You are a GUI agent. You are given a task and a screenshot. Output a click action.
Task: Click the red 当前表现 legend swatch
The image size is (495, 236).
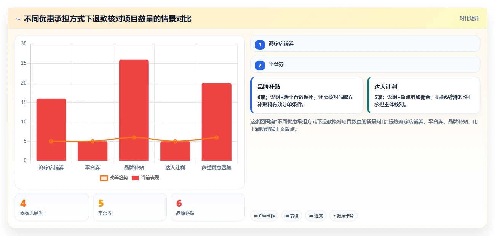click(x=135, y=178)
